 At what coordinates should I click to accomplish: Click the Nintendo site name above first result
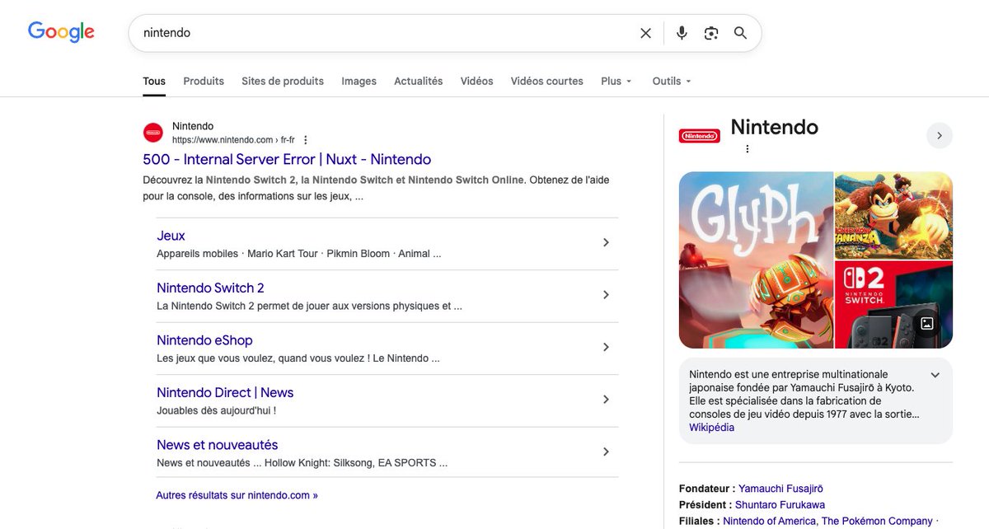click(x=193, y=126)
